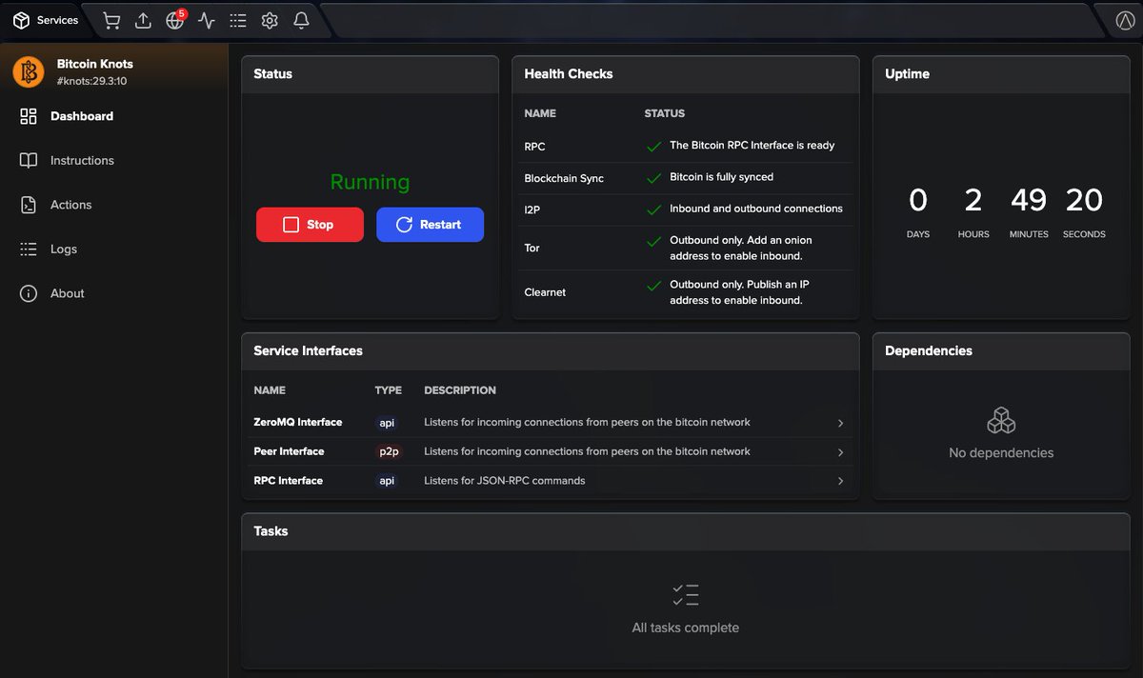Screen dimensions: 1143x678
Task: Click the No dependencies cubes icon
Action: pyautogui.click(x=1001, y=420)
